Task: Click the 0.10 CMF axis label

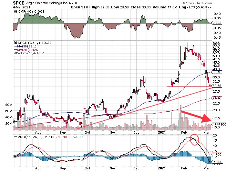Action: [217, 14]
